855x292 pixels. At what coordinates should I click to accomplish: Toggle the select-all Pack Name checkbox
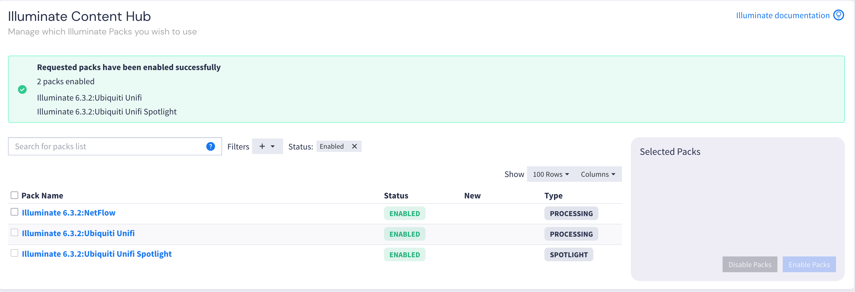point(14,195)
